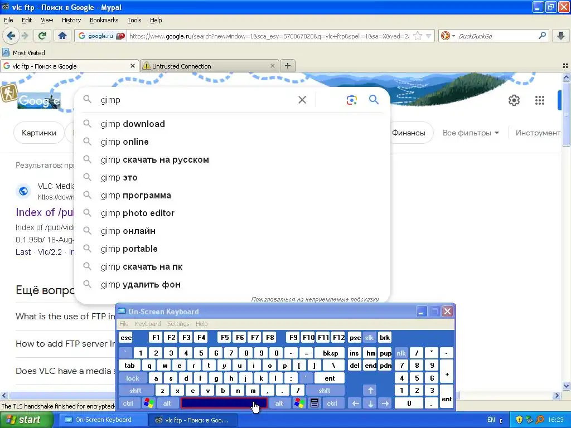Screen dimensions: 571x428
Task: Run search with blue magnifier icon
Action: coord(374,99)
